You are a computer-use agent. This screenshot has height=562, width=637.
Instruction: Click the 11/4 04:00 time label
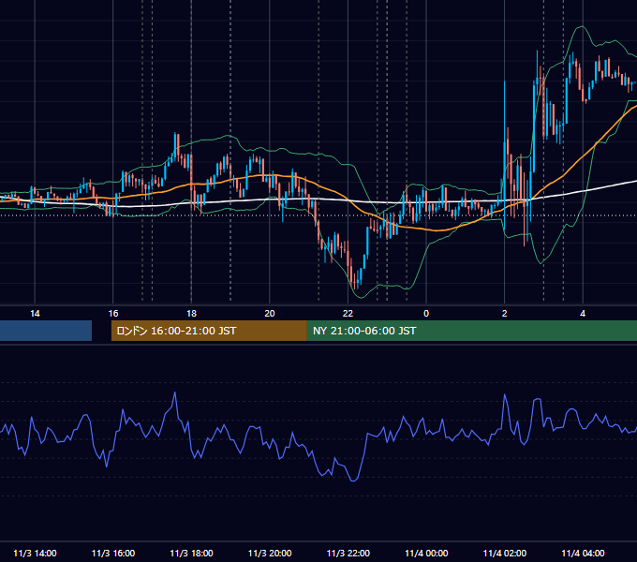[583, 553]
